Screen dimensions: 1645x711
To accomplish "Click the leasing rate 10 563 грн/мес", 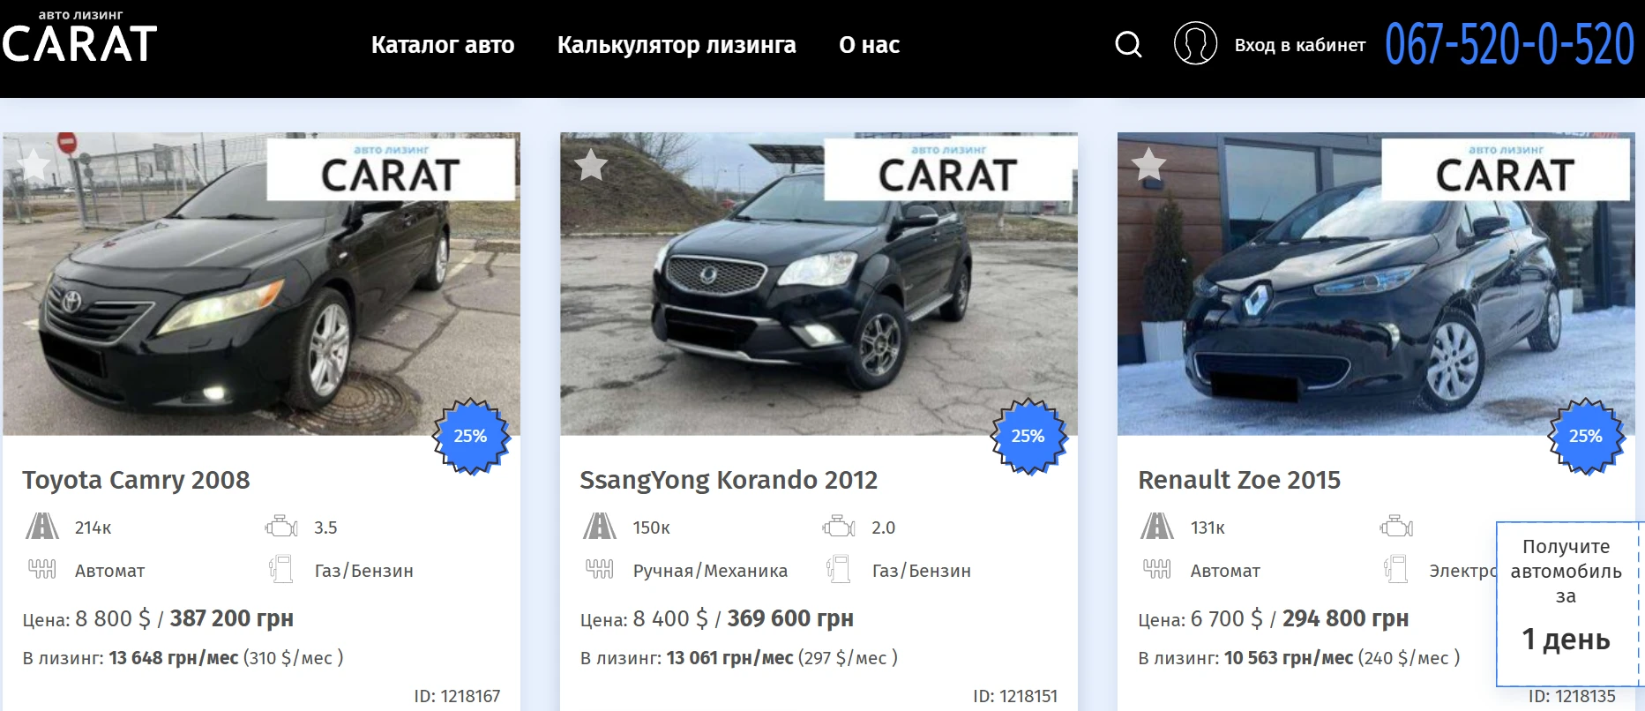I will click(x=1289, y=658).
